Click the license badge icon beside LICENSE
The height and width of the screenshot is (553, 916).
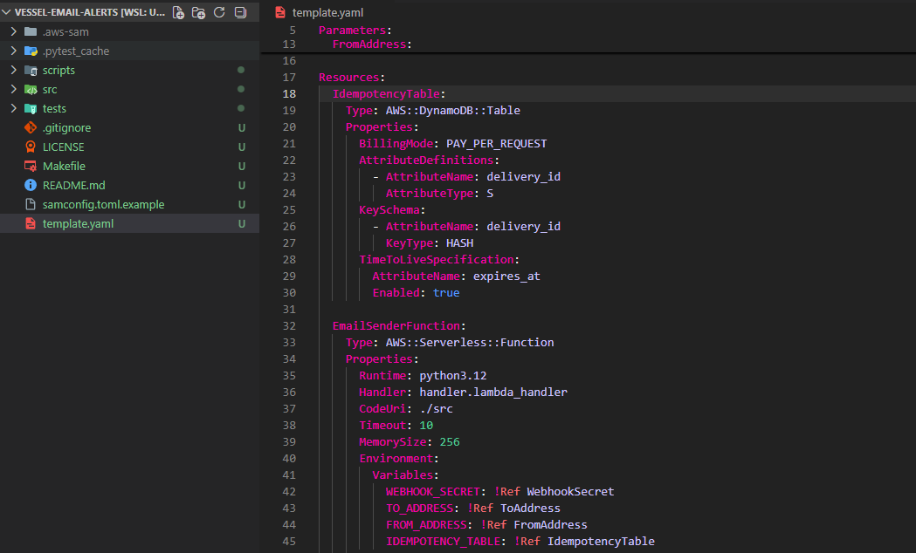31,147
